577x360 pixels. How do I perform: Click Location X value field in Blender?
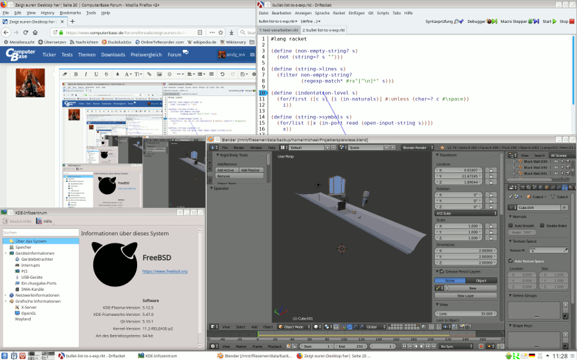coord(458,170)
